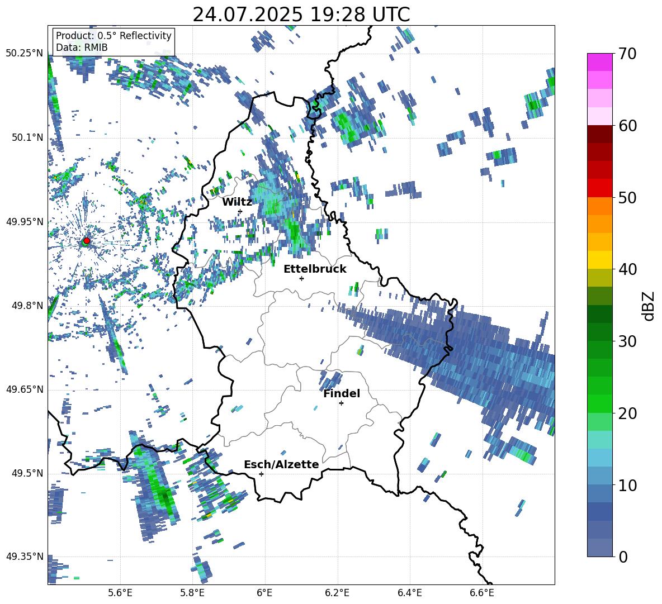
Task: Click the 6°E longitude label
Action: click(x=264, y=593)
